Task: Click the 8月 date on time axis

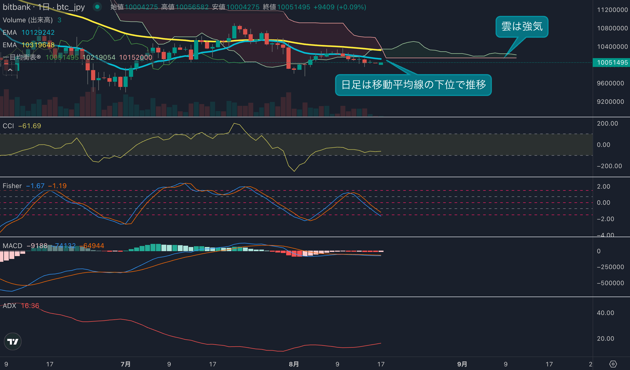Action: tap(294, 364)
